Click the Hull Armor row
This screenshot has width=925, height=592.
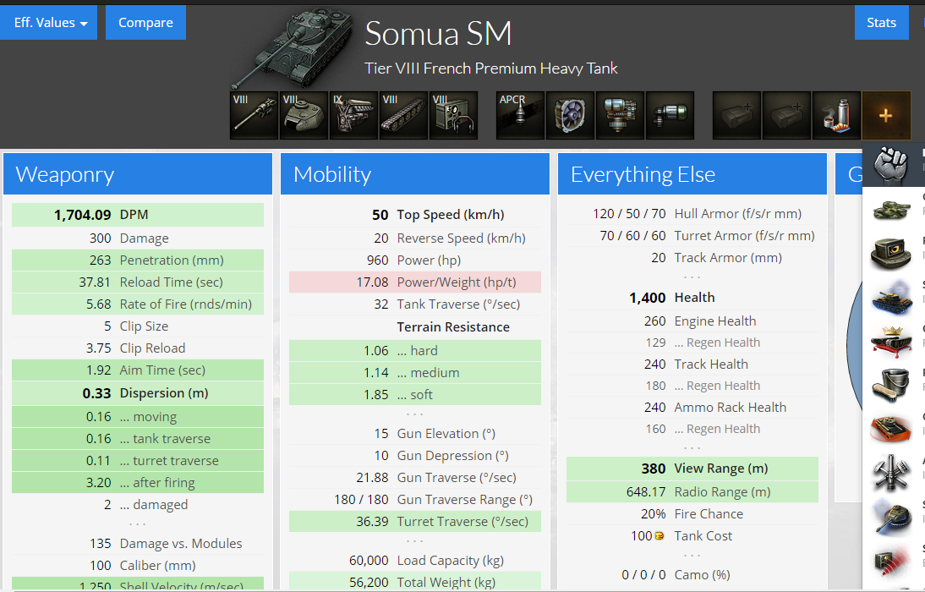tap(692, 214)
